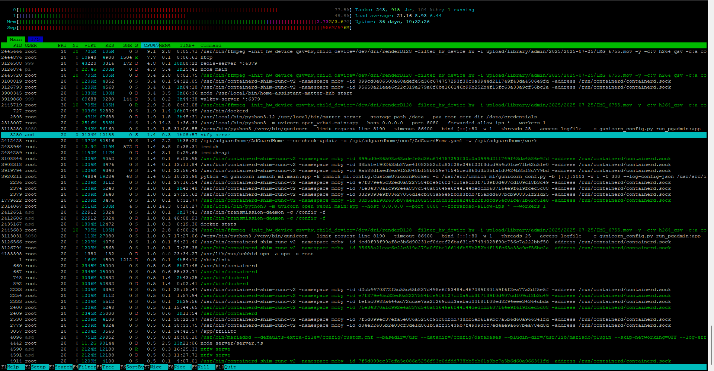Screen dimensions: 714x371
Task: Select the dockerd process with PID 727
Action: click(x=354, y=111)
